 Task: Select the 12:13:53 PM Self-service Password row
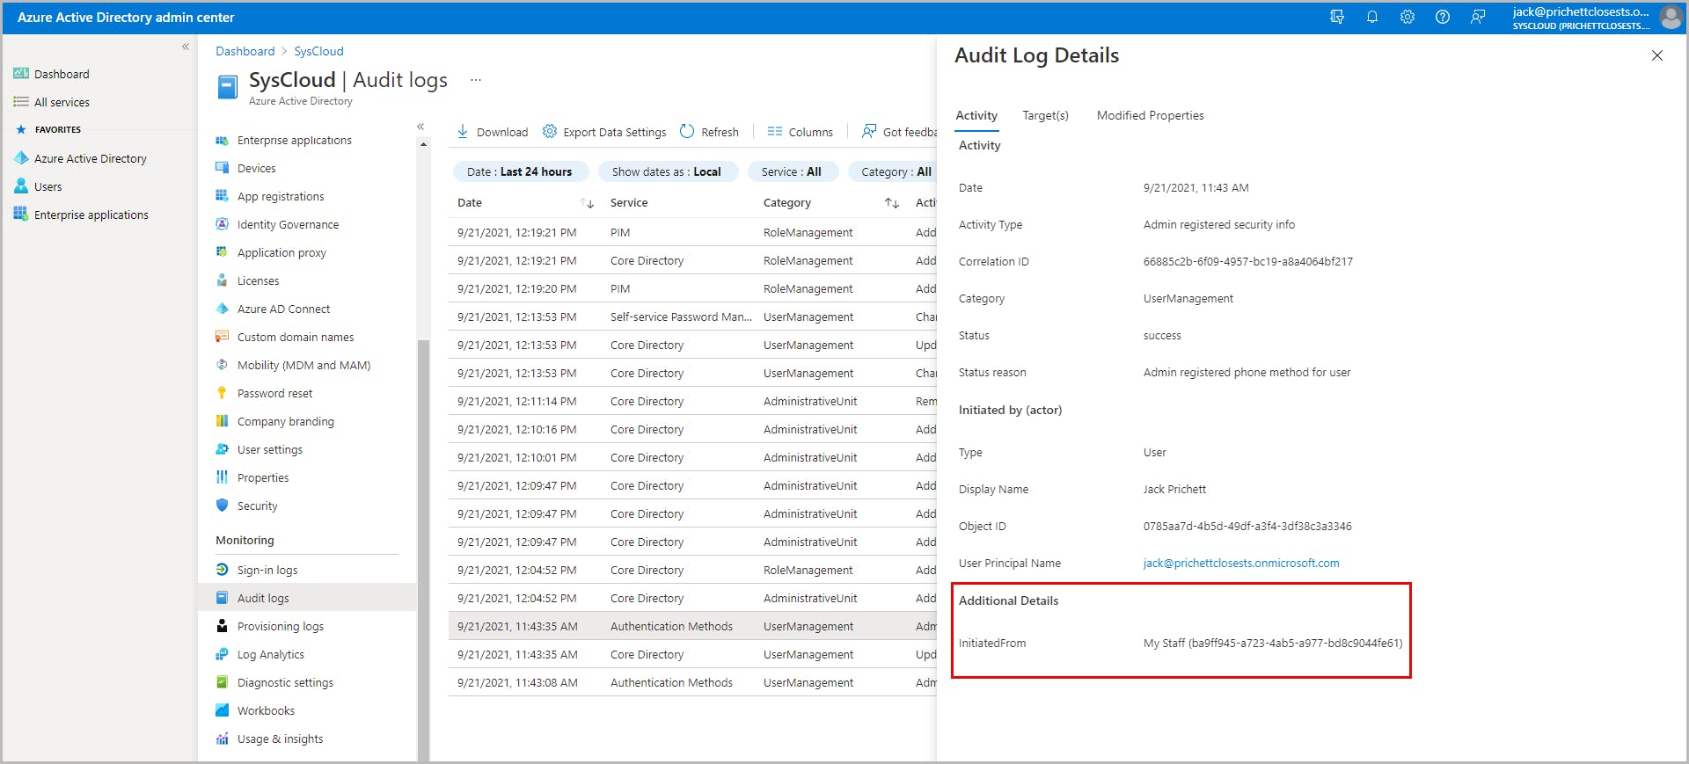(x=692, y=317)
